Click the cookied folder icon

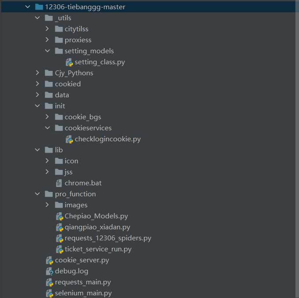click(49, 84)
